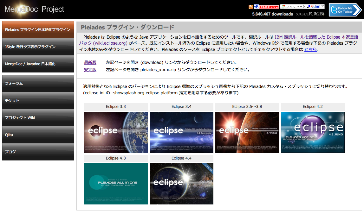Click the Eclipse 4.3 Kepler splash thumbnail

point(116,184)
